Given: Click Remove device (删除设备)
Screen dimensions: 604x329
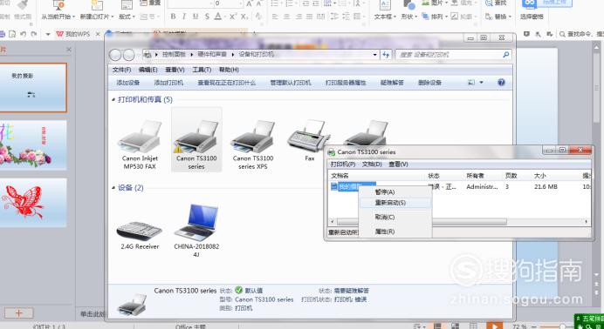Looking at the screenshot, I should (430, 83).
